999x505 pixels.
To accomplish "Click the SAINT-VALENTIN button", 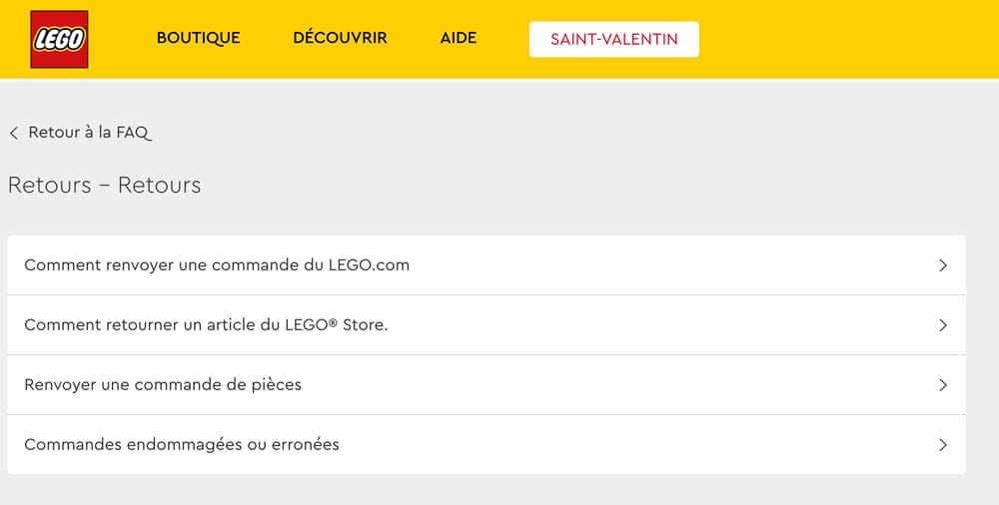I will pos(613,40).
